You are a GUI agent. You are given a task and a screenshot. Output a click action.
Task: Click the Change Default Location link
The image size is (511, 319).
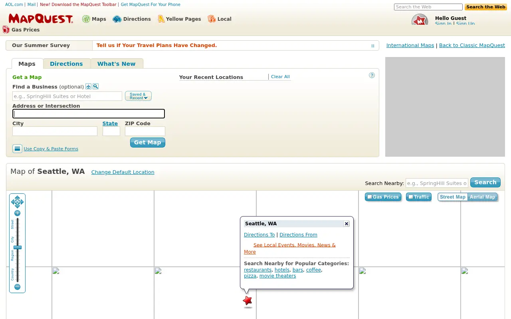pyautogui.click(x=123, y=172)
